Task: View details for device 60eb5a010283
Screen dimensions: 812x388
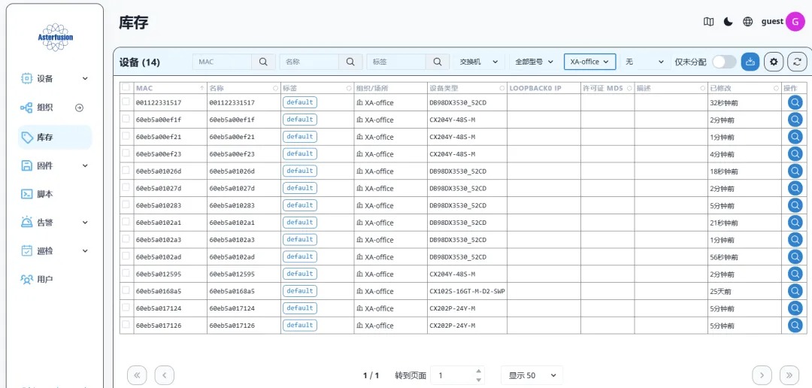Action: pos(795,205)
